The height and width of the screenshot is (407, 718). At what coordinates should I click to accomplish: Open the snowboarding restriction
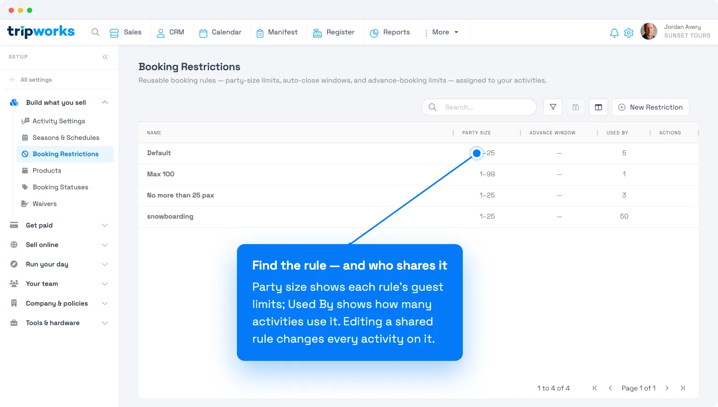(x=418, y=217)
